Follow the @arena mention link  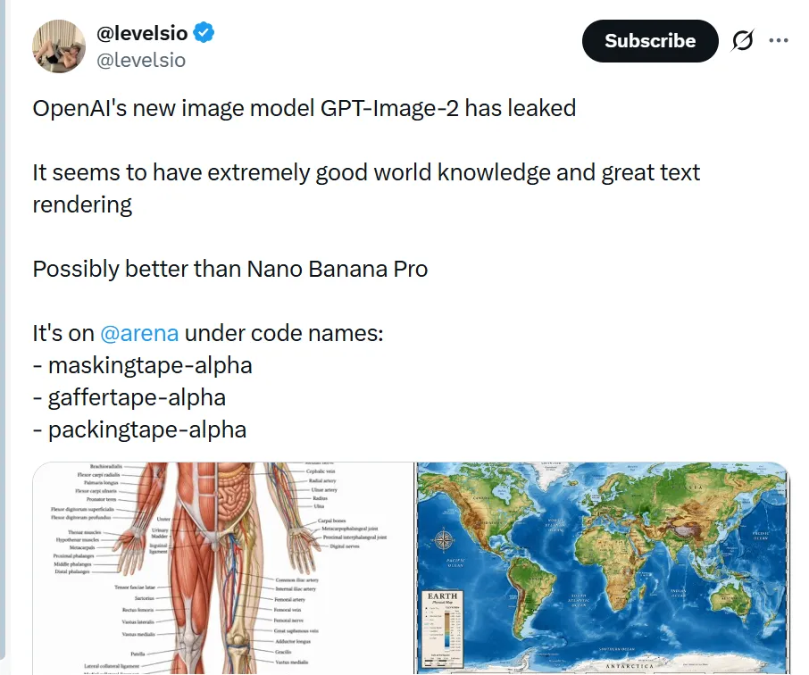point(139,333)
